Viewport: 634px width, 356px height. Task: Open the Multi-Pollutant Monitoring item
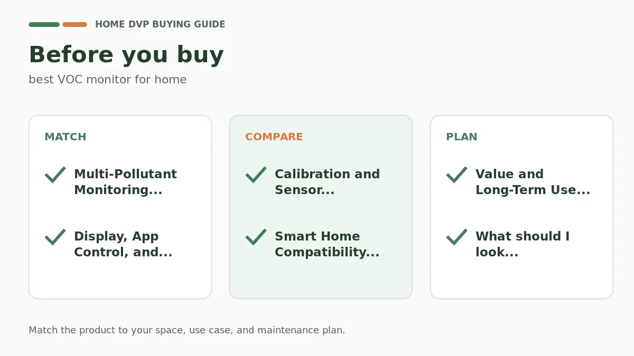(x=125, y=182)
